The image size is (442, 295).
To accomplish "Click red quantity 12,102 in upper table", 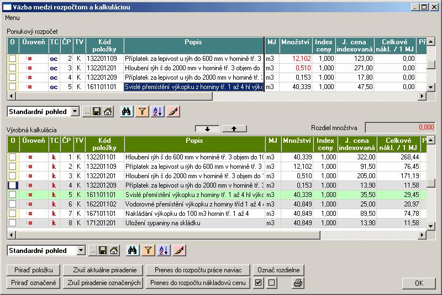I will pos(301,59).
